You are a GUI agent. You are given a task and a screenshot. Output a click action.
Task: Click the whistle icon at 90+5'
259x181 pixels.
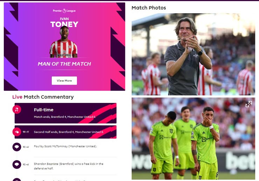[17, 132]
